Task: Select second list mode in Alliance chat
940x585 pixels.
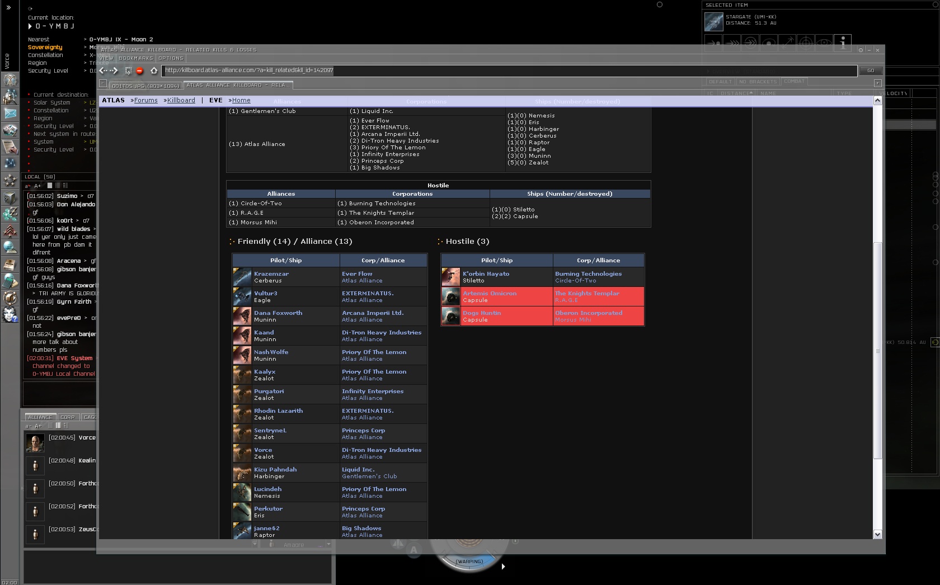Action: [x=58, y=426]
